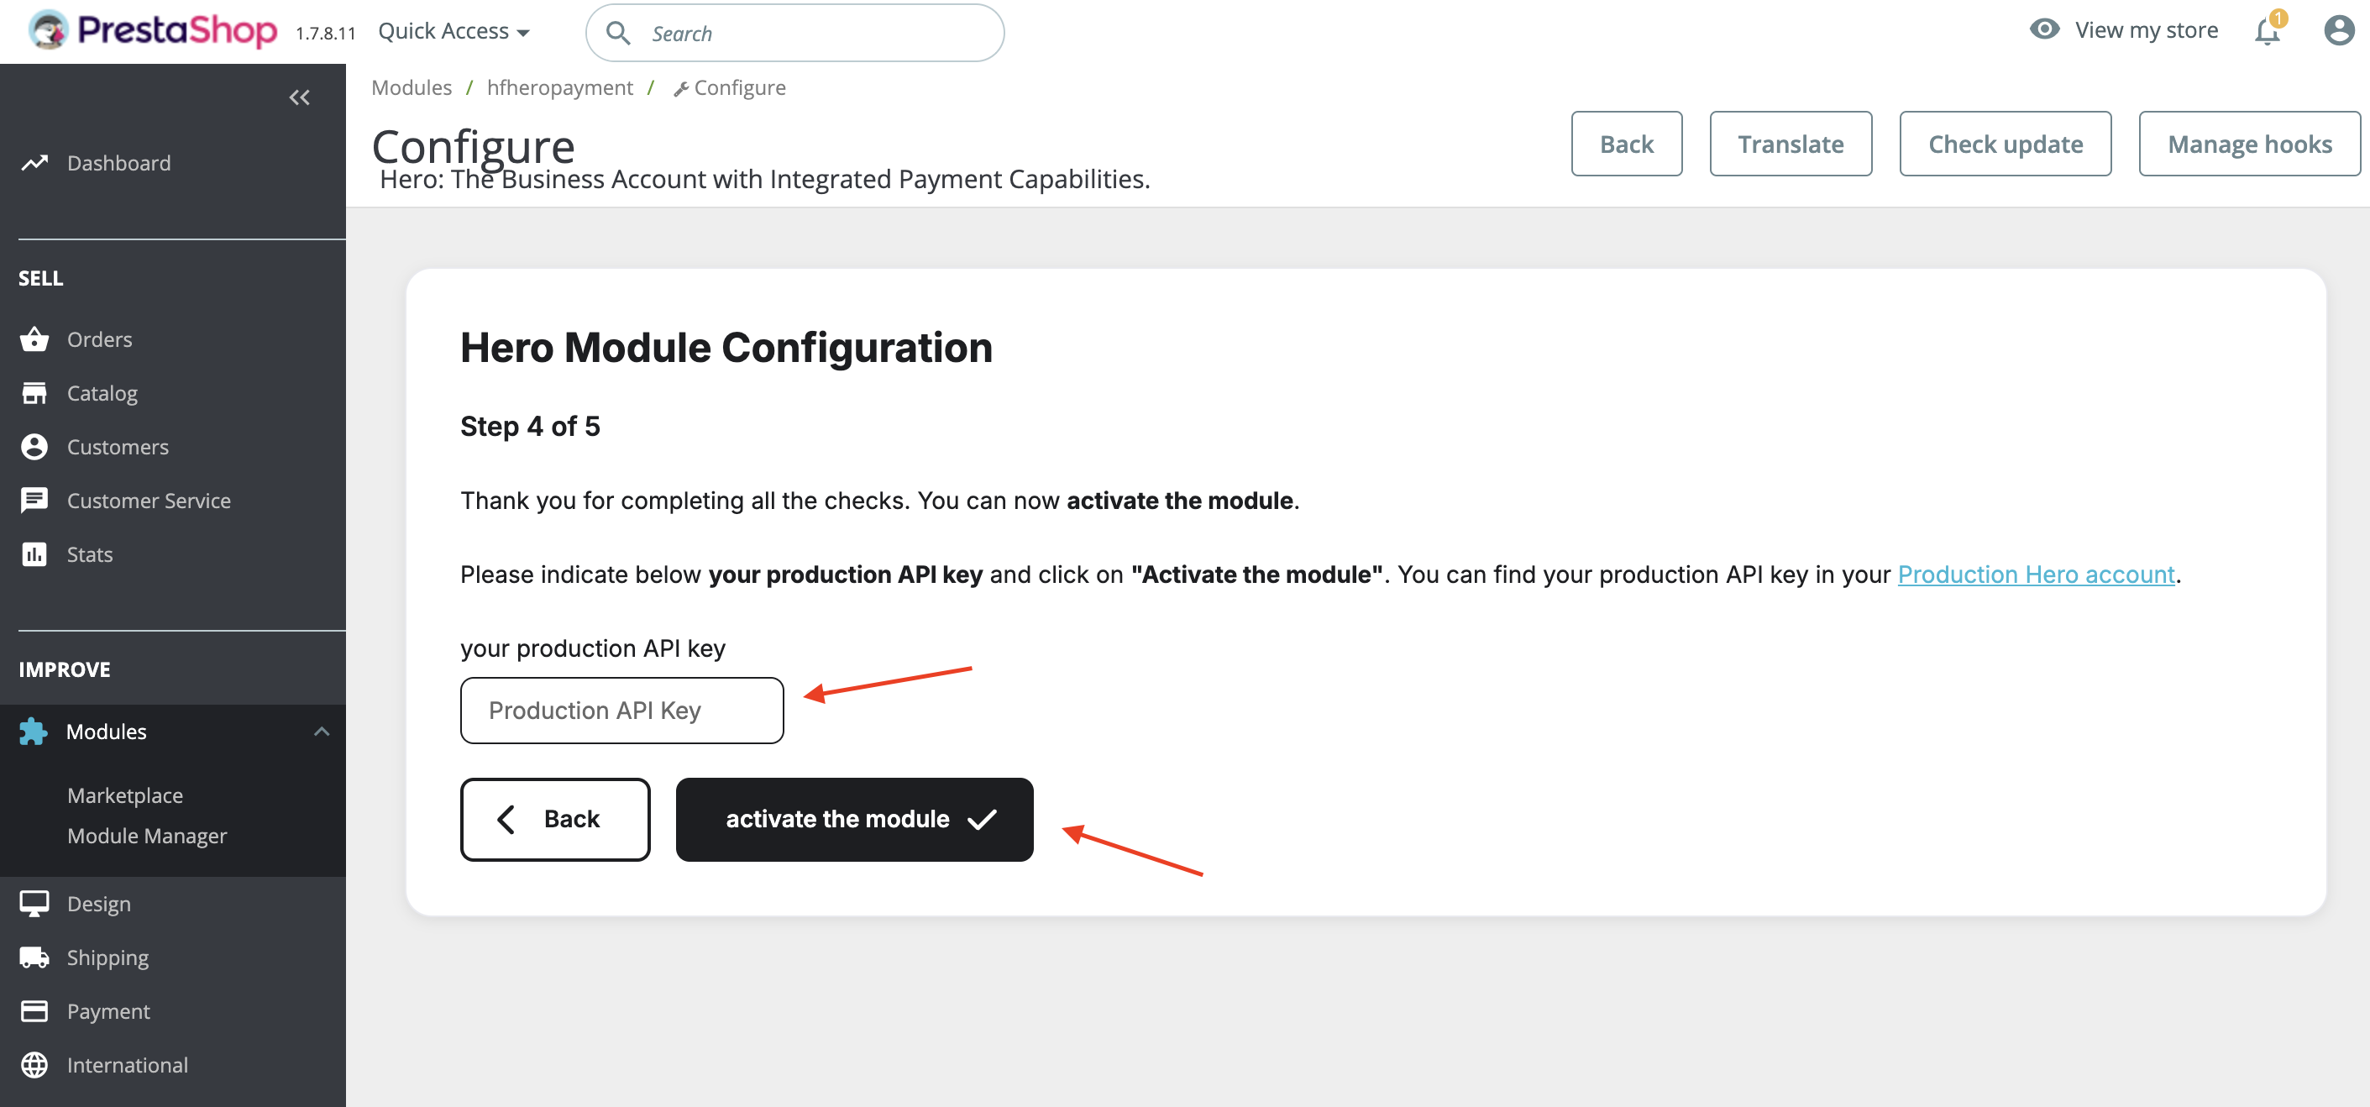2370x1107 pixels.
Task: Open the Quick Access dropdown
Action: (x=454, y=32)
